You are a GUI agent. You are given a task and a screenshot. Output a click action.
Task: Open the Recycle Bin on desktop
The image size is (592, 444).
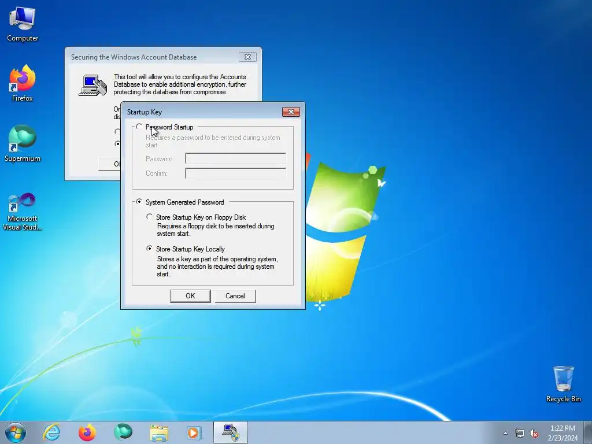tap(563, 384)
